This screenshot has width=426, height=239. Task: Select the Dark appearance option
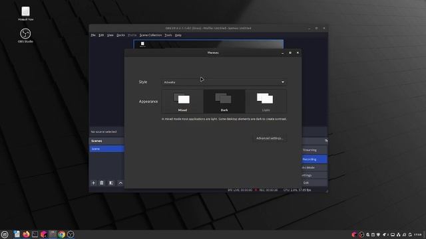point(224,102)
